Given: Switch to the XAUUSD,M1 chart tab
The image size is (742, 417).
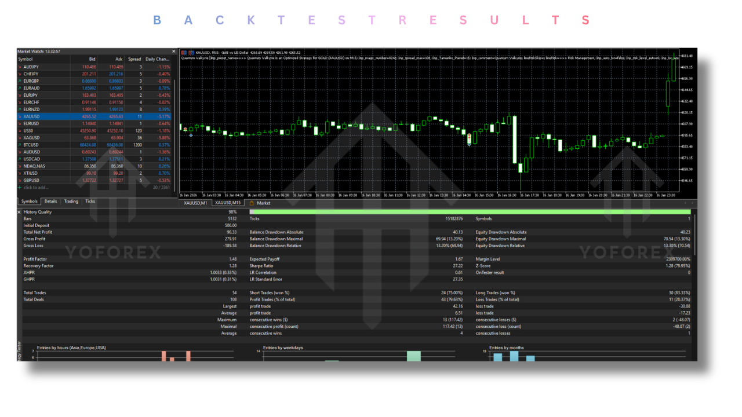Looking at the screenshot, I should click(195, 203).
